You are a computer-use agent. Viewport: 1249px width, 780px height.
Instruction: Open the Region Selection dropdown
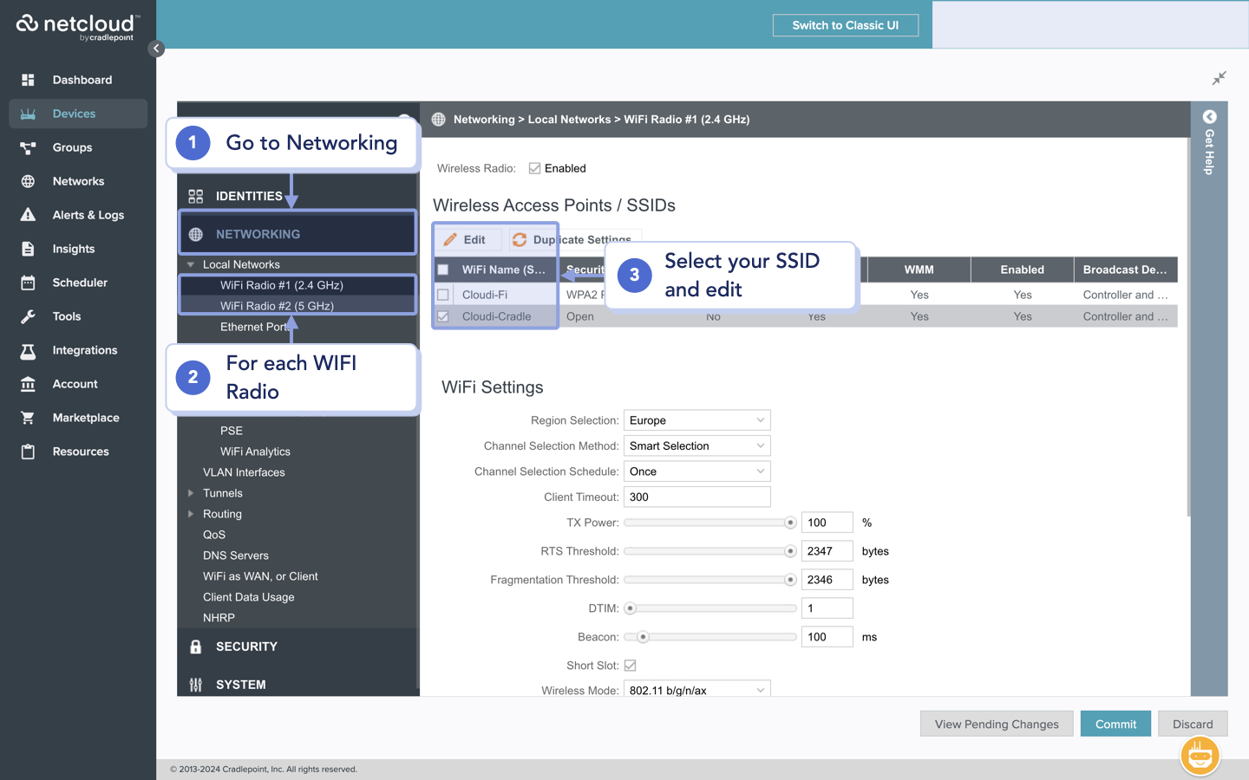(696, 420)
